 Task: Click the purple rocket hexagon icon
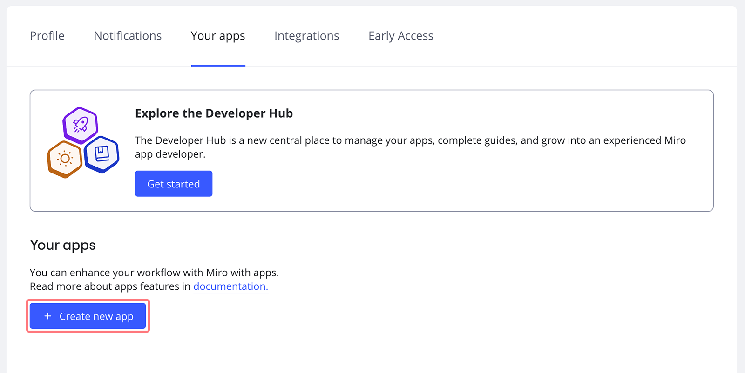click(x=81, y=125)
